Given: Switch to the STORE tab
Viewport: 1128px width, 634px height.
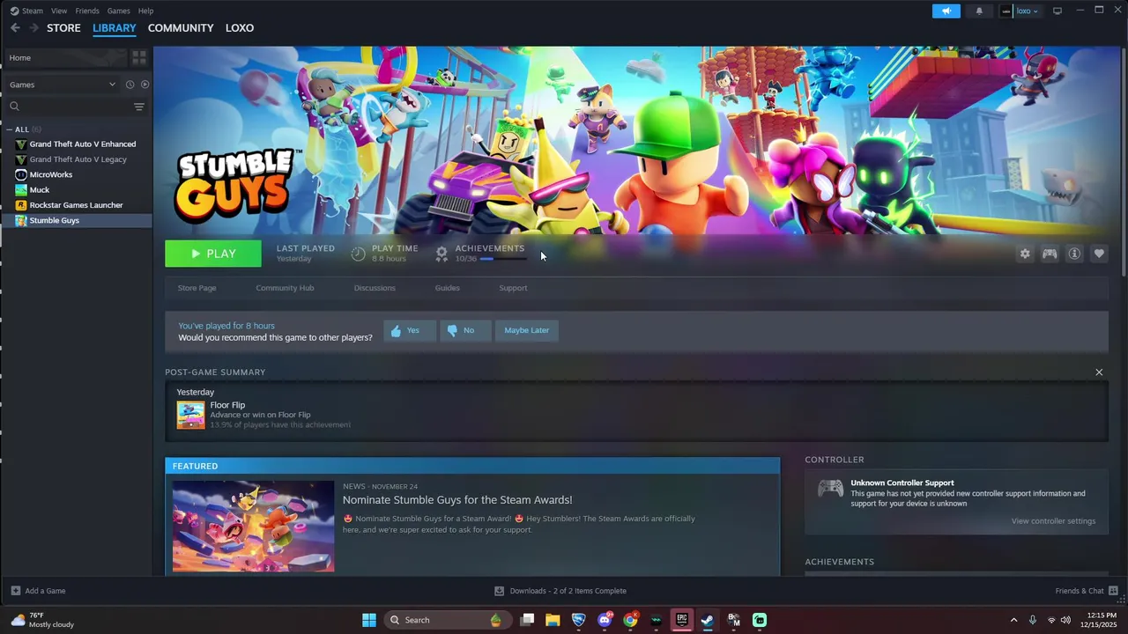Looking at the screenshot, I should (63, 28).
